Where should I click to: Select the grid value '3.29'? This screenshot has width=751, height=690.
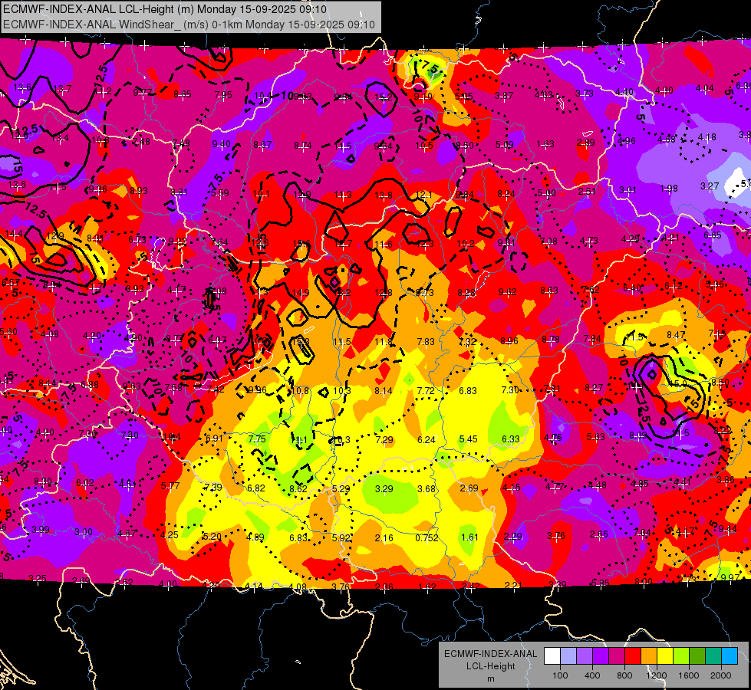pos(384,489)
